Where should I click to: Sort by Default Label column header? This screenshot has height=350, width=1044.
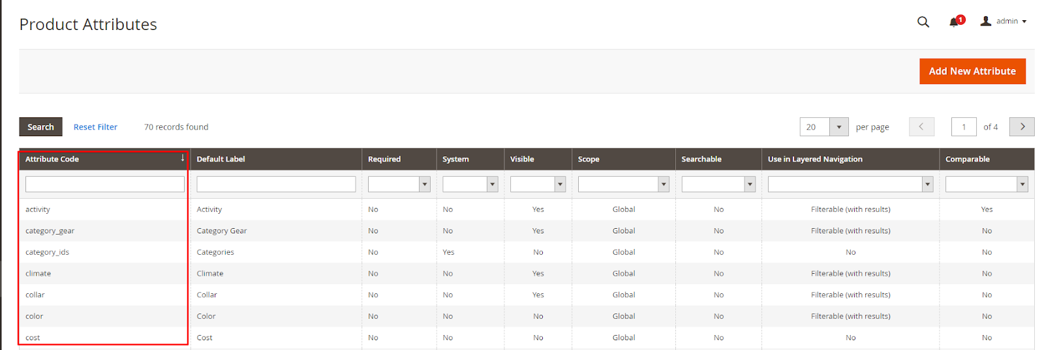(221, 159)
